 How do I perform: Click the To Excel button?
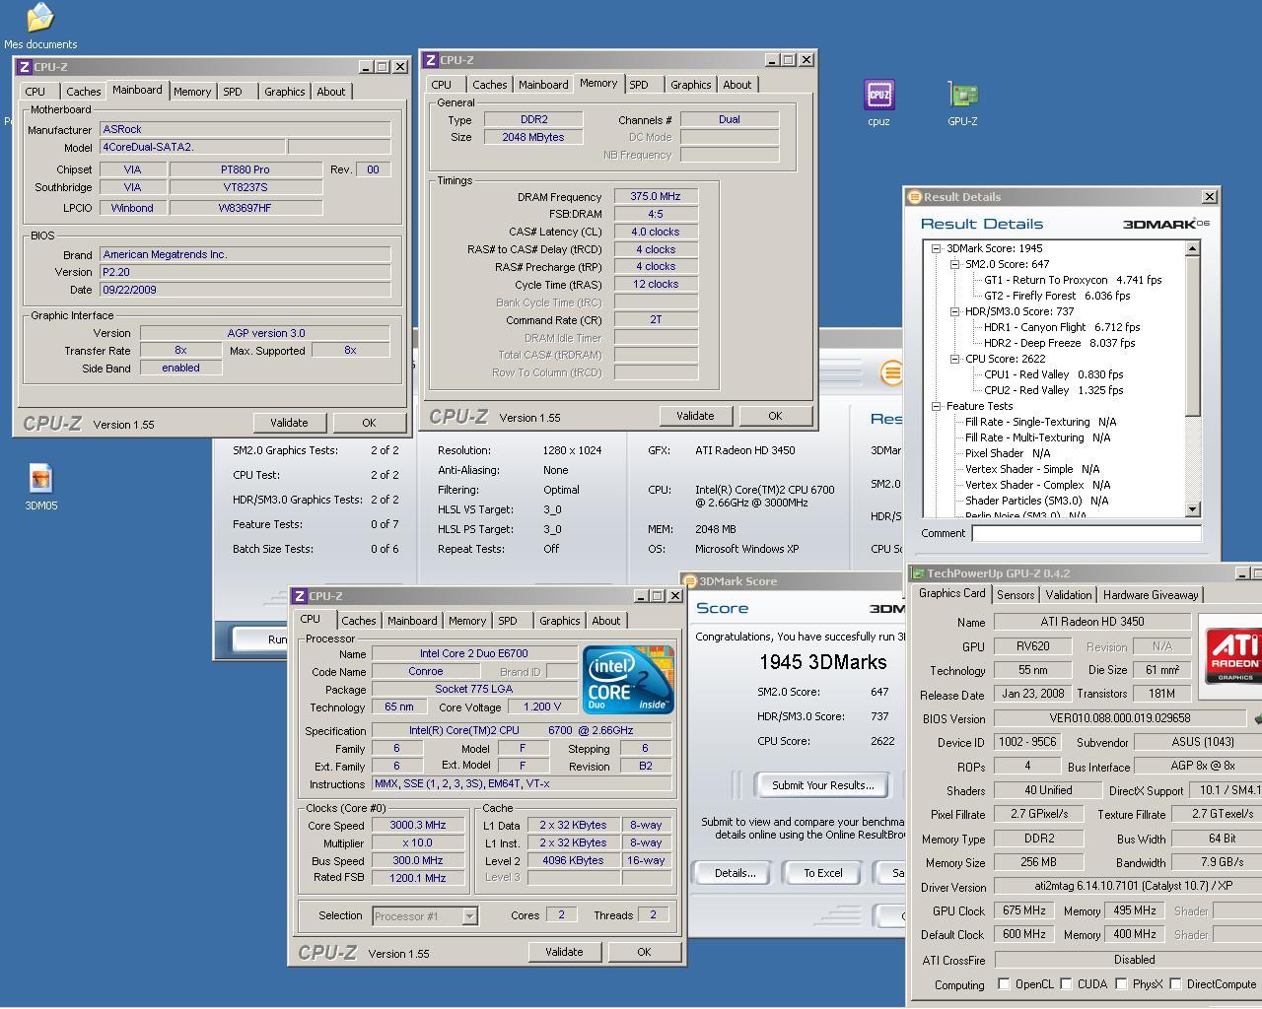point(823,873)
